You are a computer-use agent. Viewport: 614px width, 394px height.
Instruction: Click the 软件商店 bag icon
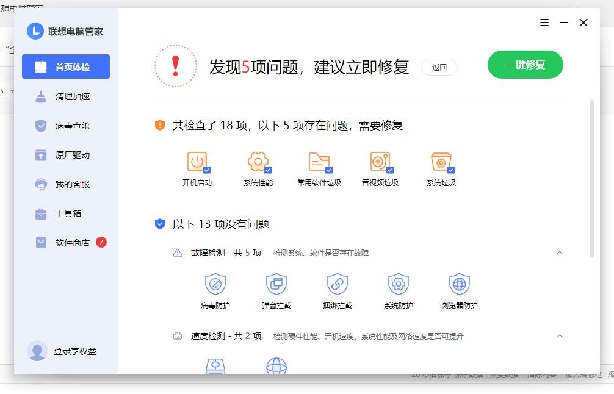click(41, 243)
